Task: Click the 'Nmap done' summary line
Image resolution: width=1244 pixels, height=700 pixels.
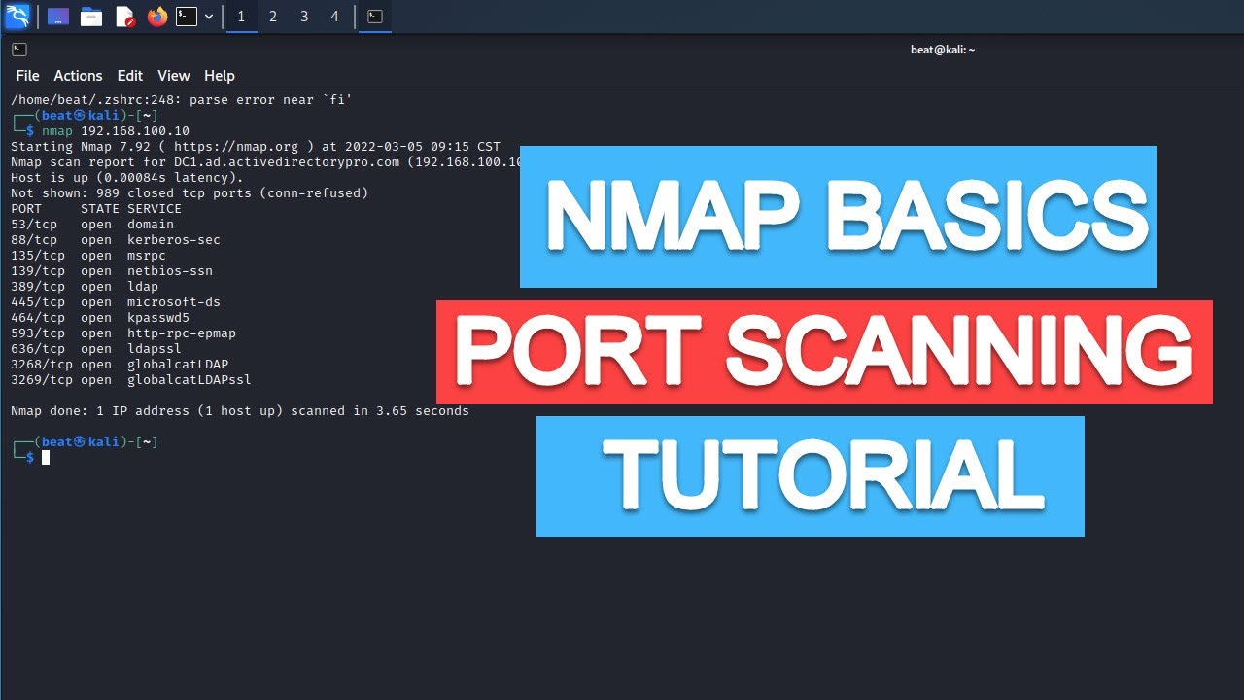Action: (x=240, y=411)
